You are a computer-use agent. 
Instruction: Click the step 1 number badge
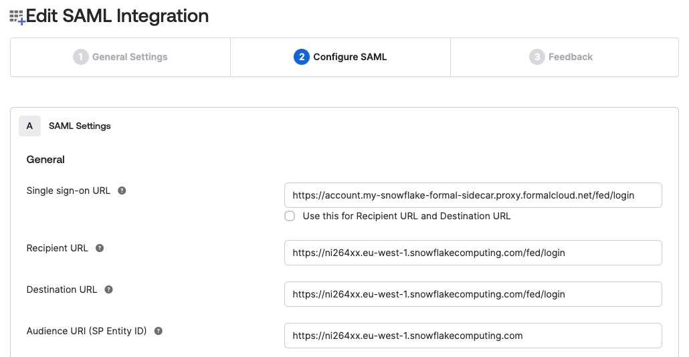pyautogui.click(x=80, y=57)
